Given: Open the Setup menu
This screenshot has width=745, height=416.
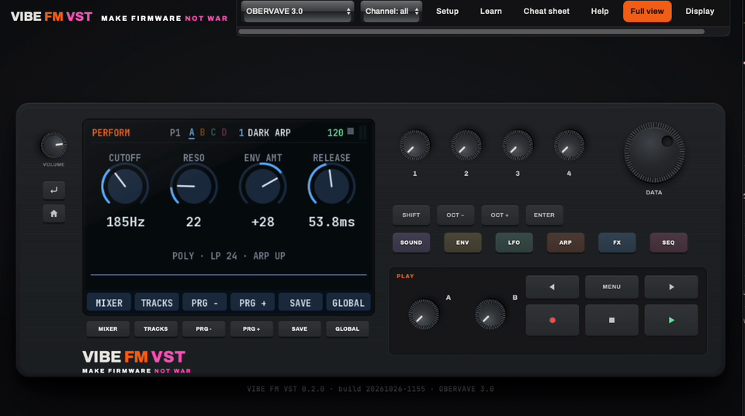Looking at the screenshot, I should pos(447,12).
